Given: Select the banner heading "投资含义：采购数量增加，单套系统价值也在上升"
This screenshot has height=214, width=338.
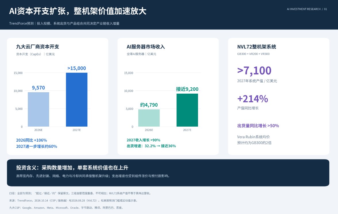Looking at the screenshot, I should pyautogui.click(x=72, y=168).
